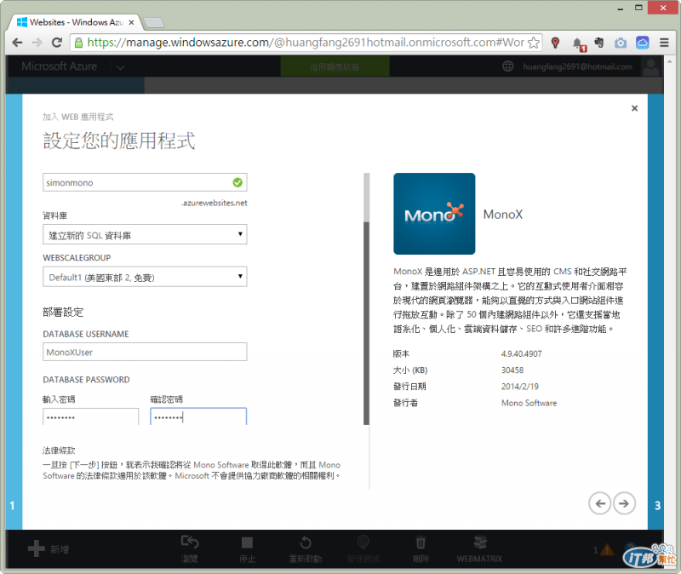
Task: Click the SSL padlock icon
Action: tap(78, 43)
